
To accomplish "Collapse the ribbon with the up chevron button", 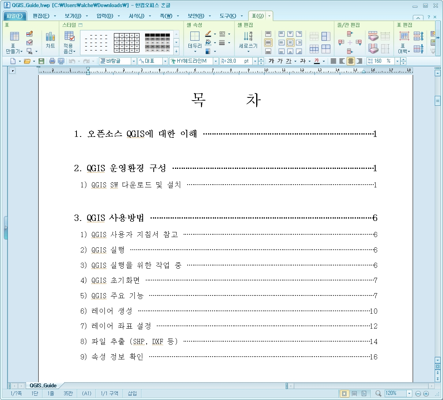I will (418, 17).
